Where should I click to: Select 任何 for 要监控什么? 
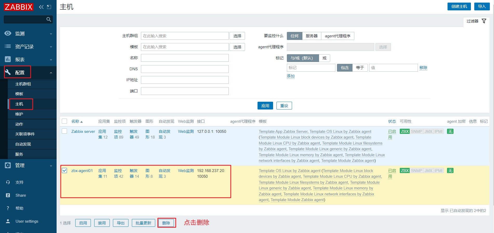coord(294,36)
